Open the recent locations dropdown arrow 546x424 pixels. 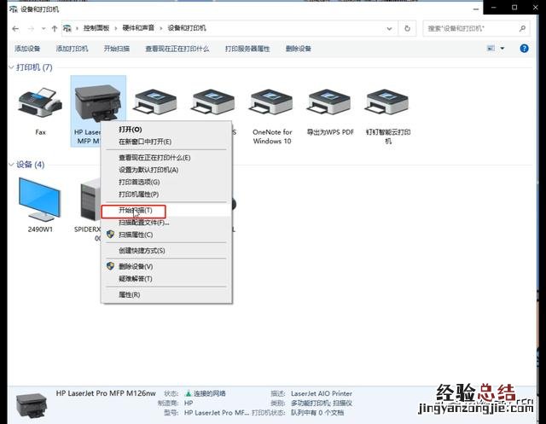(x=44, y=28)
